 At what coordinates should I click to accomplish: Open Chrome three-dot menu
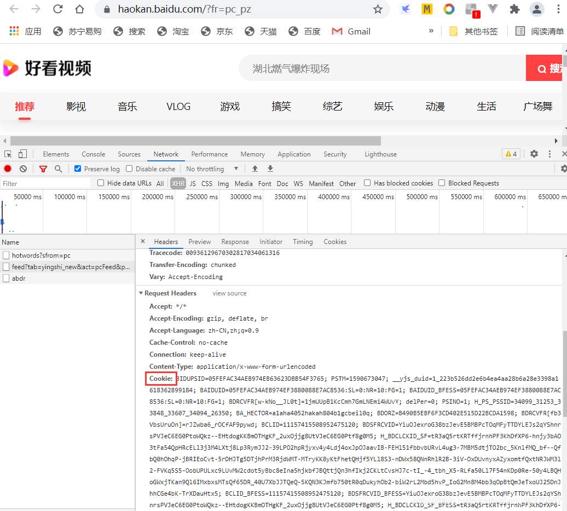click(559, 9)
